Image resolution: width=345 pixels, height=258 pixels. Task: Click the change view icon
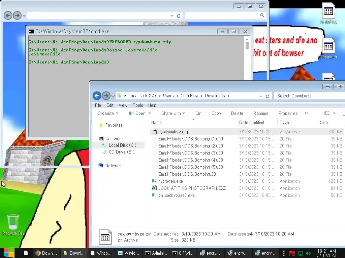click(x=327, y=113)
